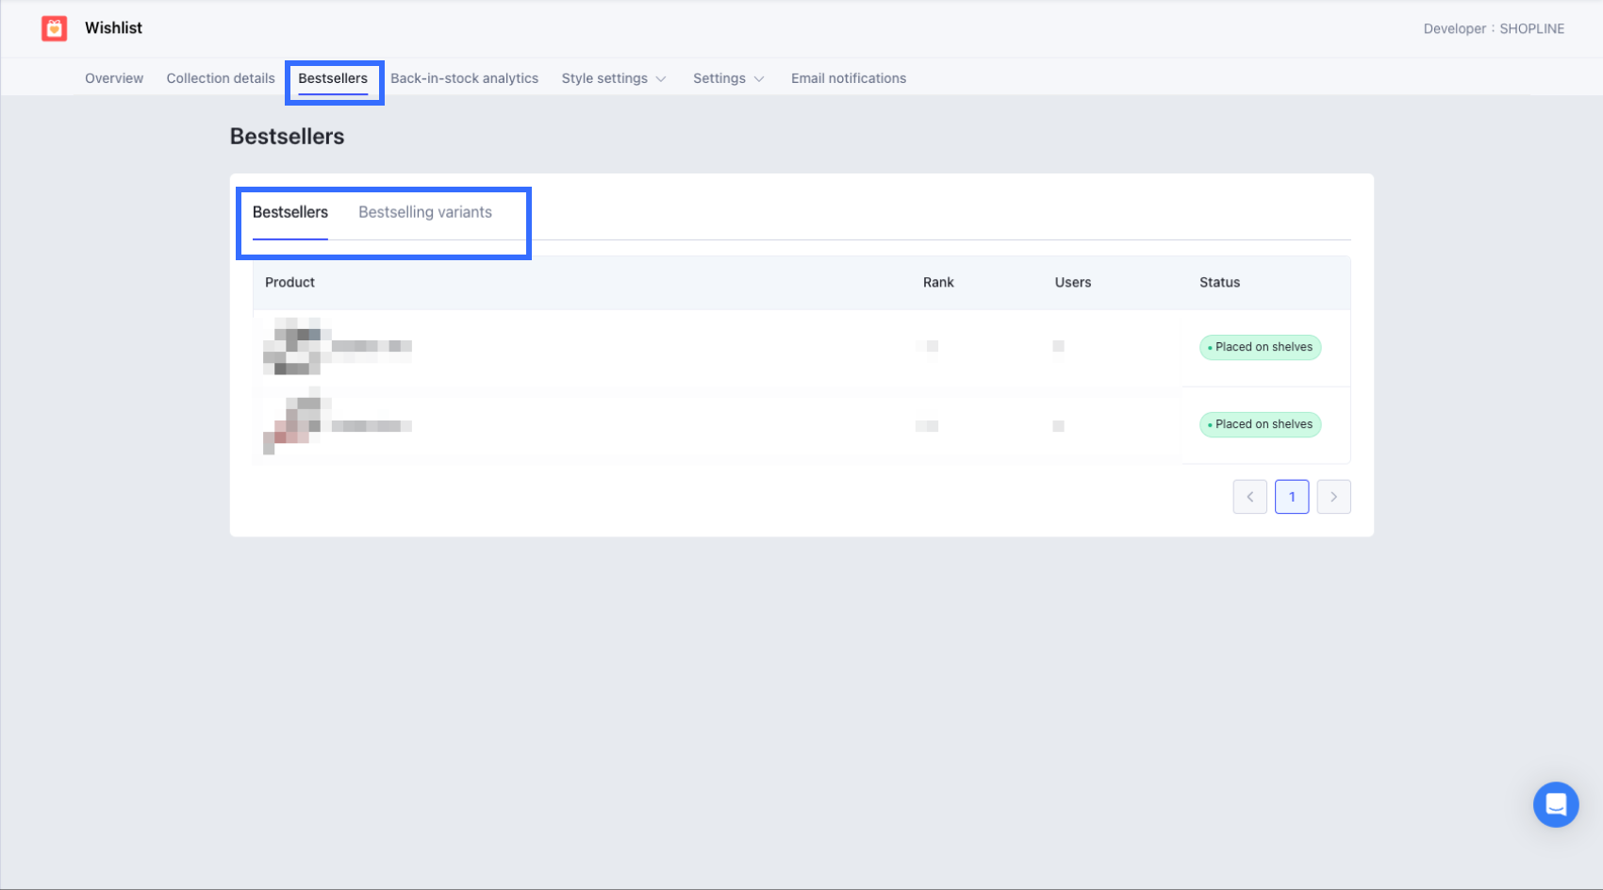Click the Users column header
Image resolution: width=1603 pixels, height=890 pixels.
[x=1073, y=283]
